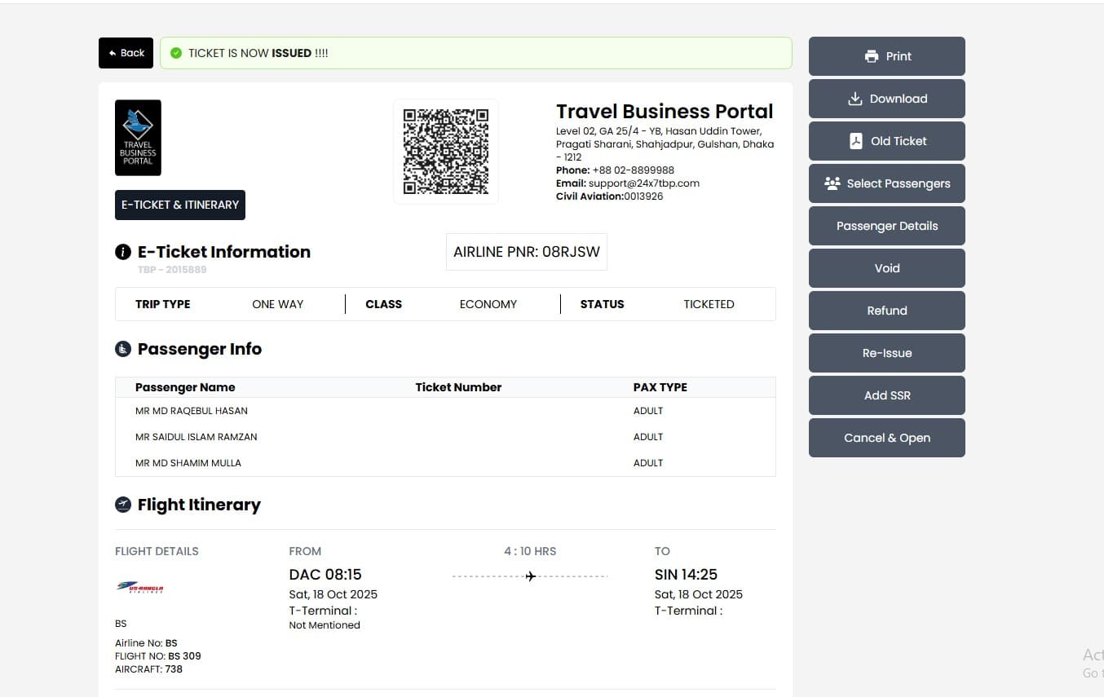Screen dimensions: 1104x697
Task: Open Old Ticket via the ticket icon
Action: (855, 140)
